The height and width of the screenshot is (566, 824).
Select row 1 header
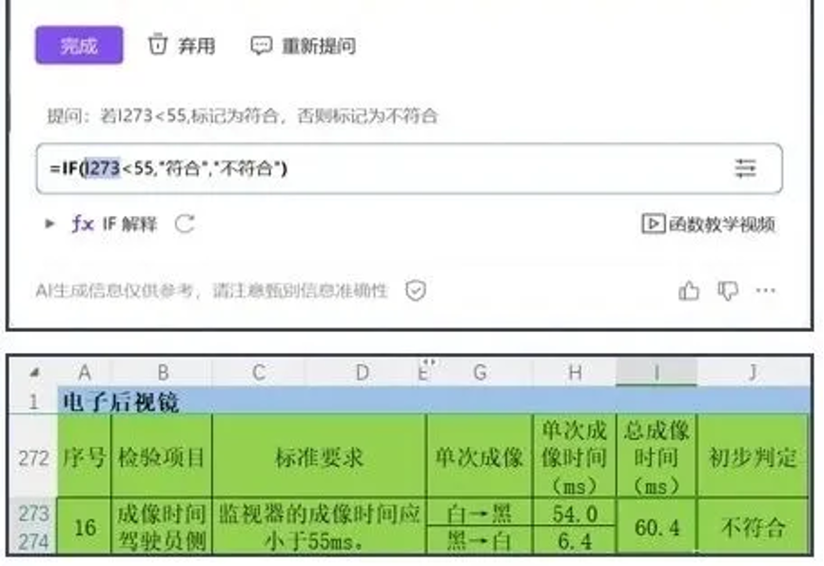(x=33, y=402)
